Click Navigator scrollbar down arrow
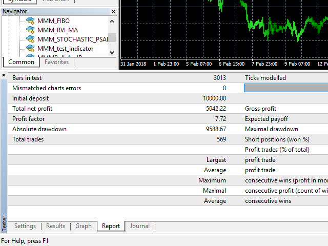Screen dimensions: 328x246 click(x=112, y=52)
